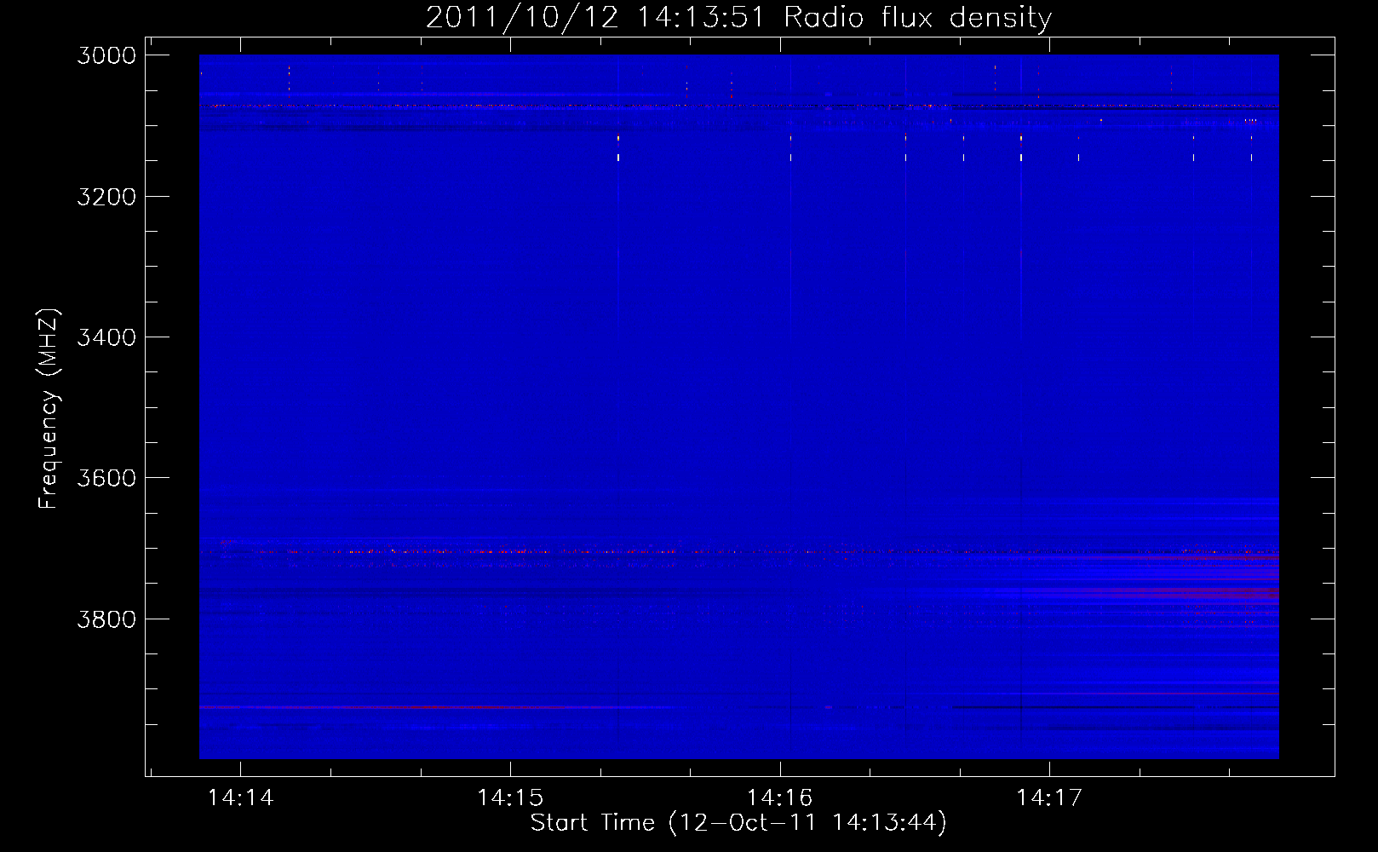Click the 14:14 time tick label
This screenshot has width=1378, height=852.
pos(241,797)
